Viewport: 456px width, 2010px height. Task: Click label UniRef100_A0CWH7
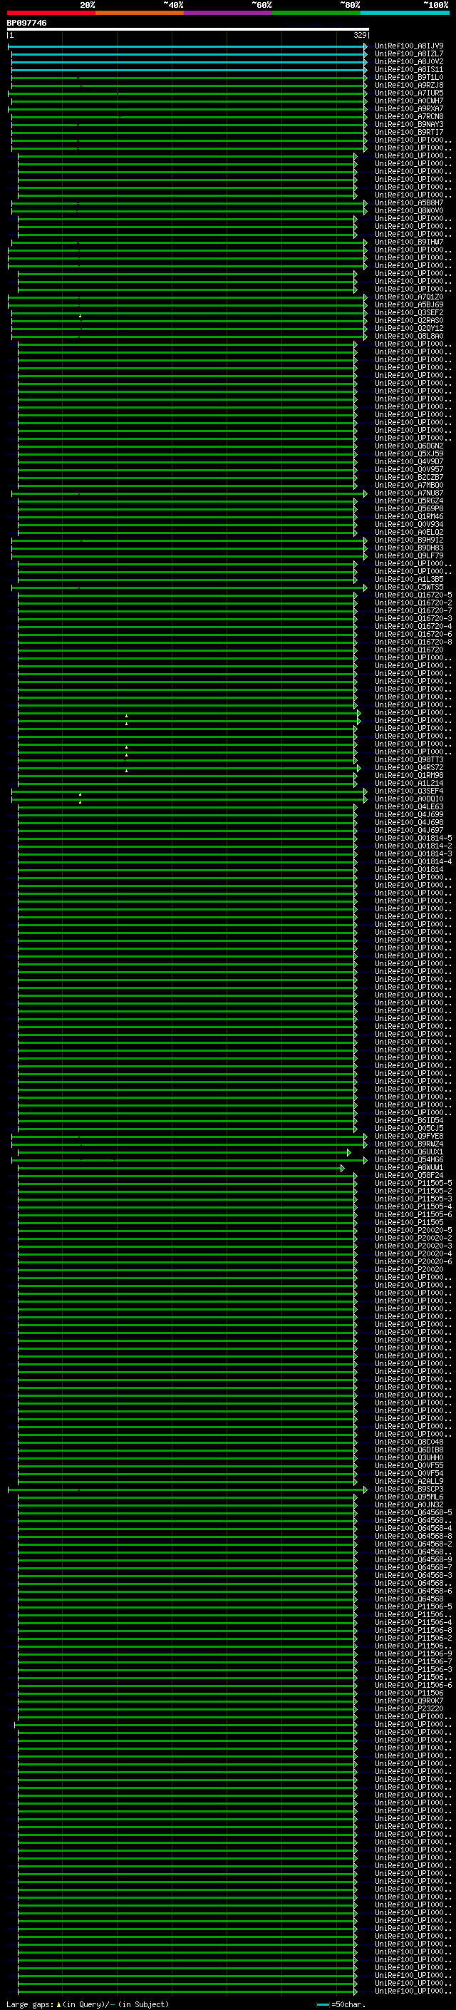[409, 101]
